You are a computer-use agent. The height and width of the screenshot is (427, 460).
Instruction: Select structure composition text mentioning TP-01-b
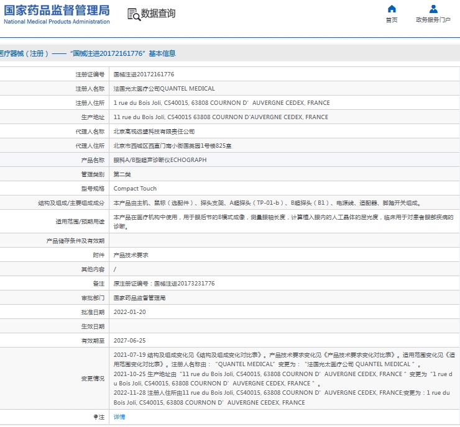[x=268, y=203]
